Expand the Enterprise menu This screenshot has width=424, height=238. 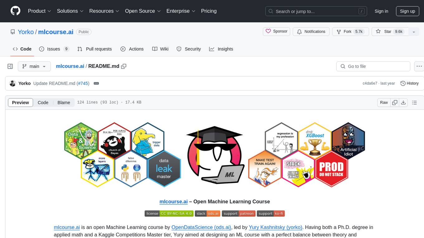181,11
